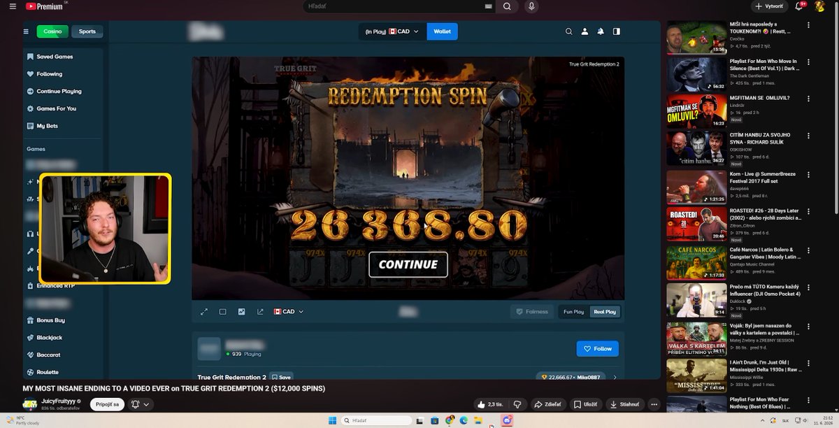The width and height of the screenshot is (839, 428).
Task: Open live stats chart icon below game
Action: [241, 312]
